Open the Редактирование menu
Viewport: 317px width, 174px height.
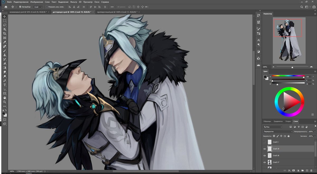pos(21,2)
